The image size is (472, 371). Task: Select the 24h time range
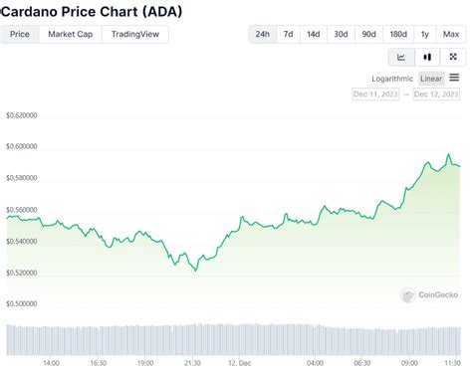point(263,34)
